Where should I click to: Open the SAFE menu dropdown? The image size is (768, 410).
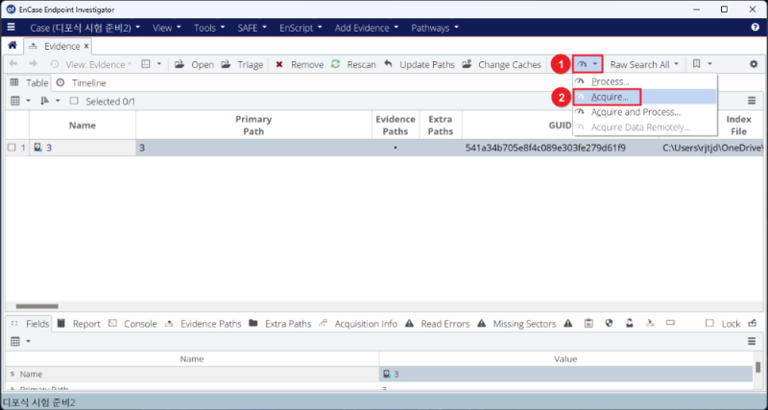[252, 28]
